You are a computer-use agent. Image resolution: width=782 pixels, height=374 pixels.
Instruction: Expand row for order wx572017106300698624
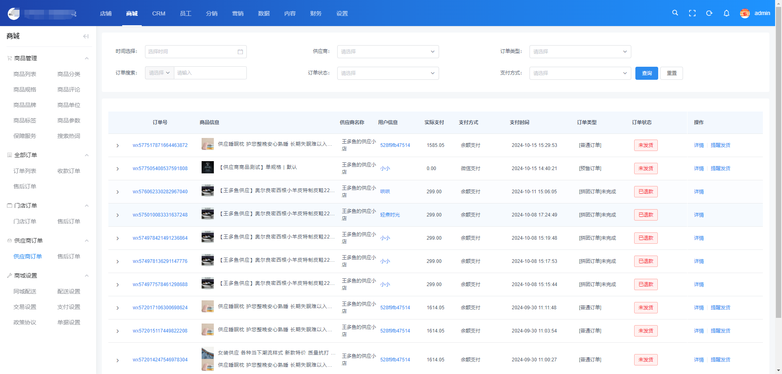pyautogui.click(x=118, y=308)
